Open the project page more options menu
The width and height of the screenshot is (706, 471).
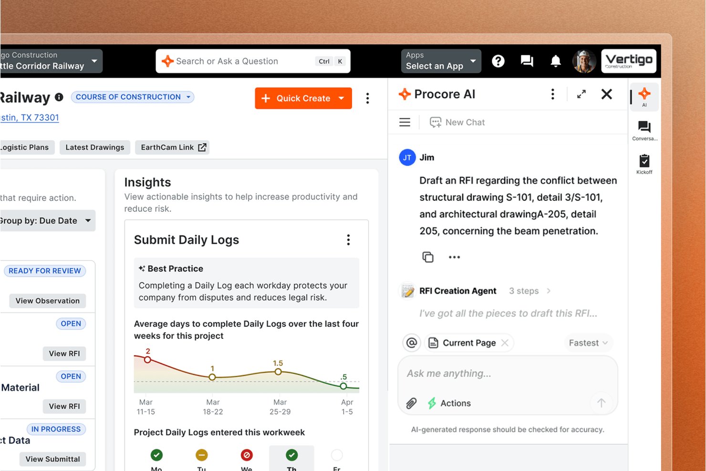tap(367, 98)
